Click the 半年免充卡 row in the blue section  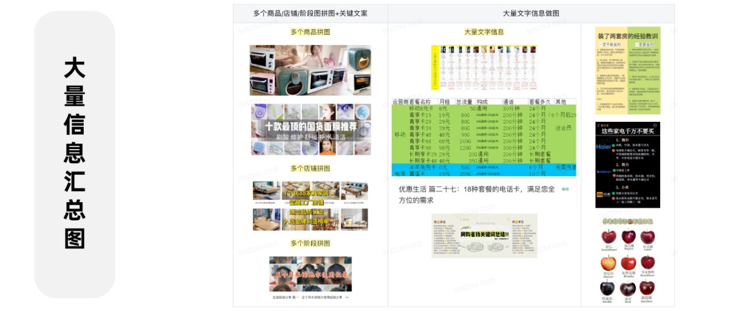click(x=485, y=167)
